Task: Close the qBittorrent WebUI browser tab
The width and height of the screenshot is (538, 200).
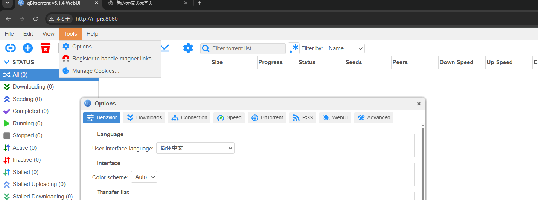Action: tap(96, 3)
